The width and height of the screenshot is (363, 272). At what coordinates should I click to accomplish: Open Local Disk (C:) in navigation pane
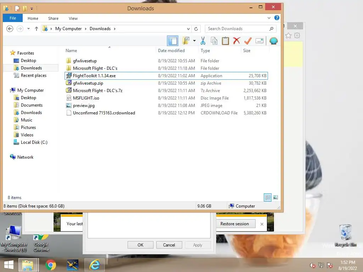tap(34, 142)
